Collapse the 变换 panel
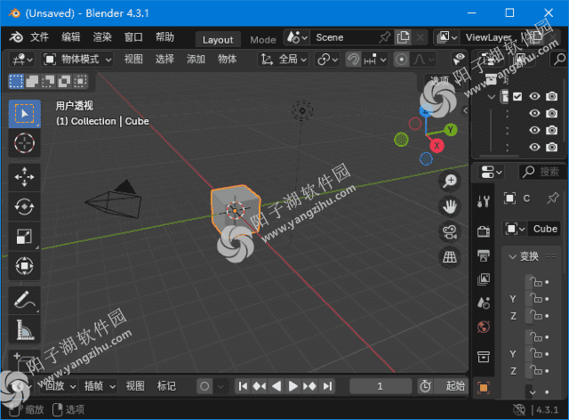The height and width of the screenshot is (420, 569). [512, 257]
